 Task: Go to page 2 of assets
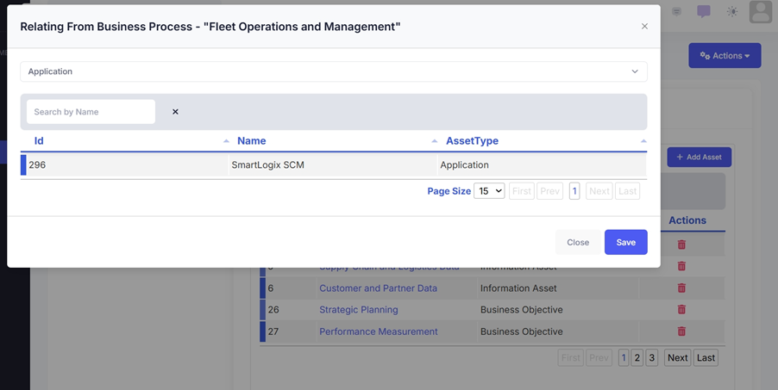point(637,358)
